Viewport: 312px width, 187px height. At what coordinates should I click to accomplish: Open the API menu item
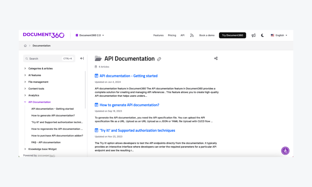click(183, 35)
